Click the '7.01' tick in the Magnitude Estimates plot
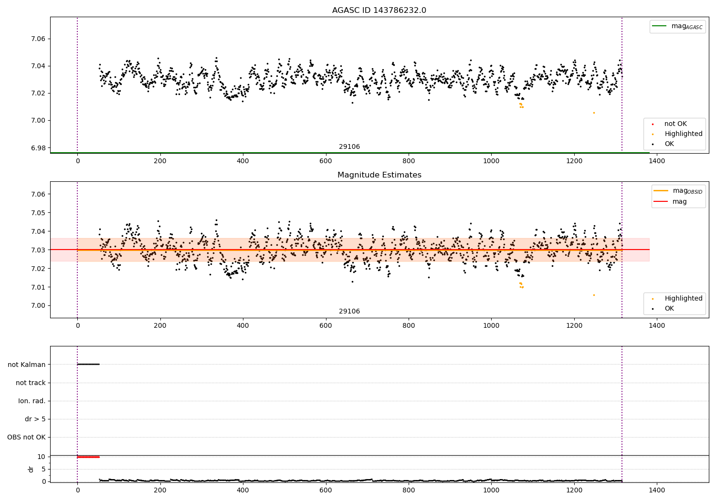Screen dimensions: 716x501 (x=38, y=287)
